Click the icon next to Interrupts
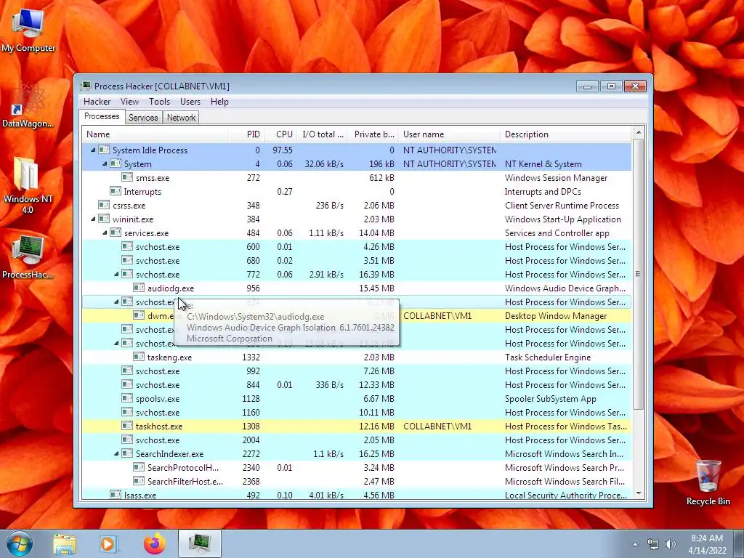 click(116, 191)
